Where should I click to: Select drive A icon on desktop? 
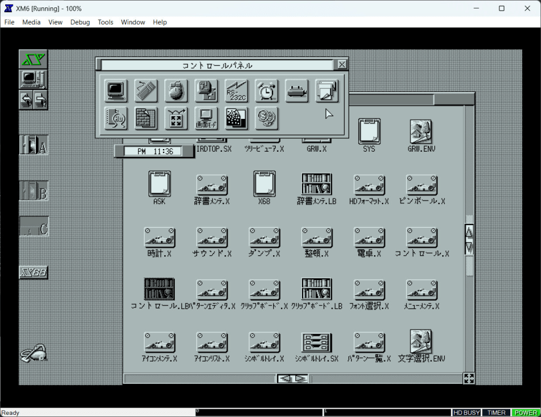34,145
